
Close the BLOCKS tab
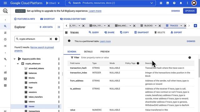[160, 26]
